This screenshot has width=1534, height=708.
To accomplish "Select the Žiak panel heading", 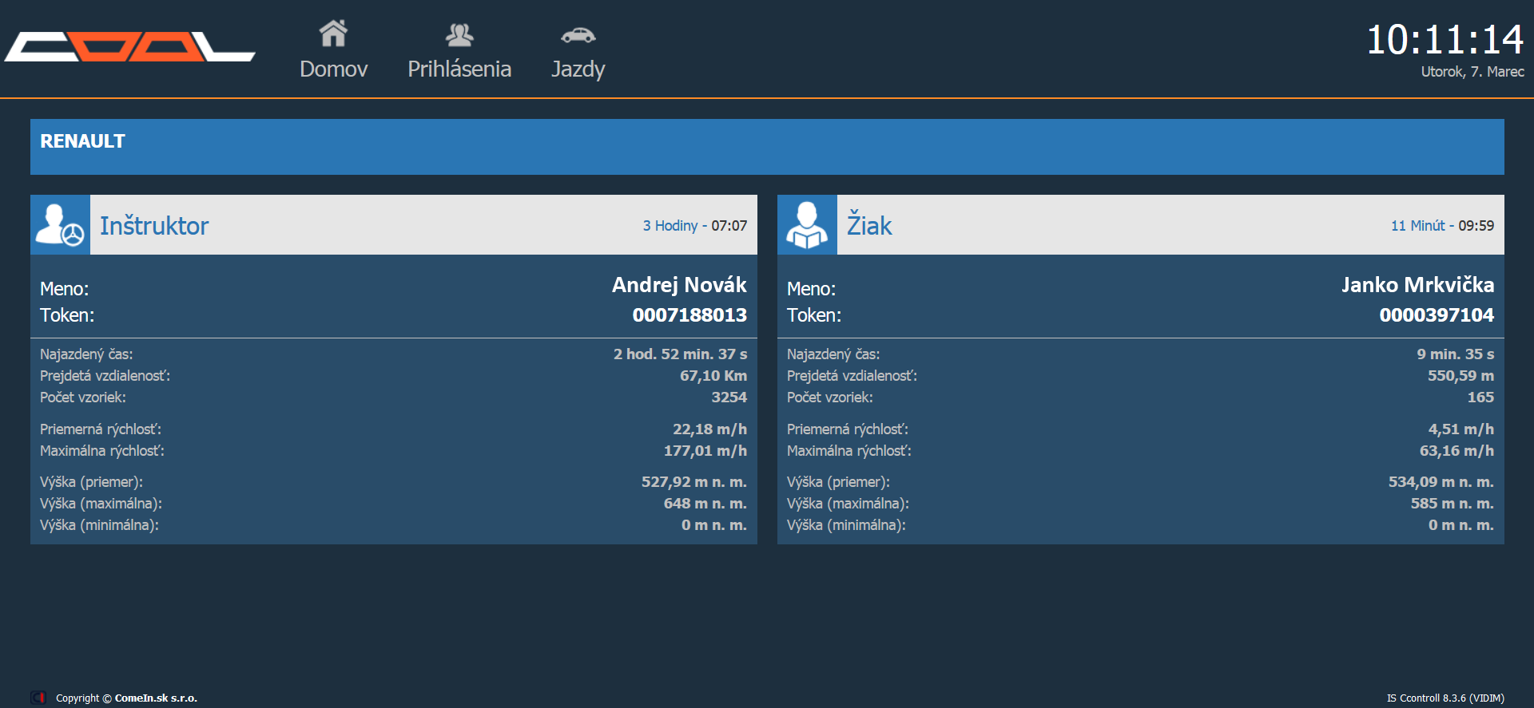I will pyautogui.click(x=869, y=226).
